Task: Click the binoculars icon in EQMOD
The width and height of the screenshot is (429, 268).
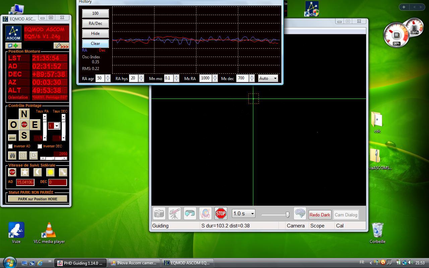Action: (x=12, y=155)
